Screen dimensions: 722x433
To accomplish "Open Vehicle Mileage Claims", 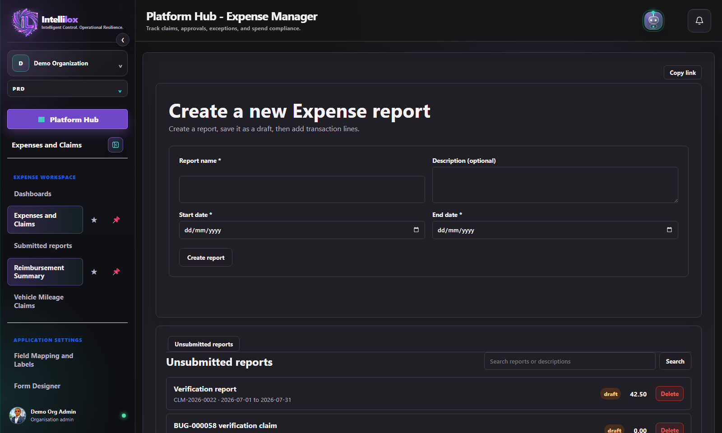I will point(39,301).
